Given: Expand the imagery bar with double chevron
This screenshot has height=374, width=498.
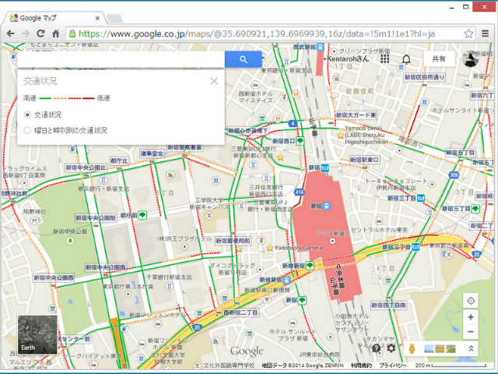Looking at the screenshot, I should [471, 348].
